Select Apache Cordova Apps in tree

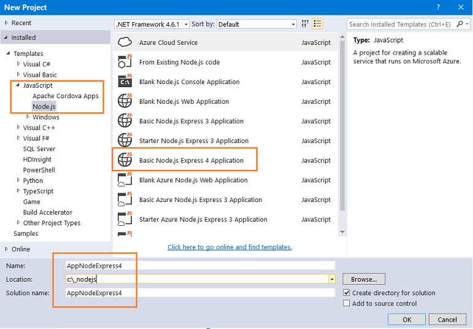(x=66, y=96)
